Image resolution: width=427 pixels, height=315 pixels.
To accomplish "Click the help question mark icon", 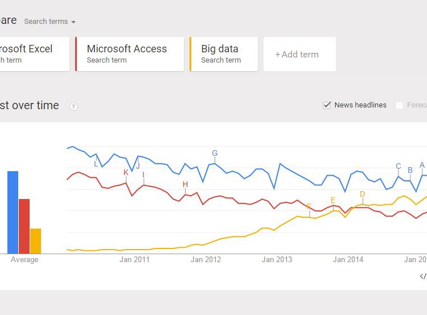I will (x=73, y=106).
